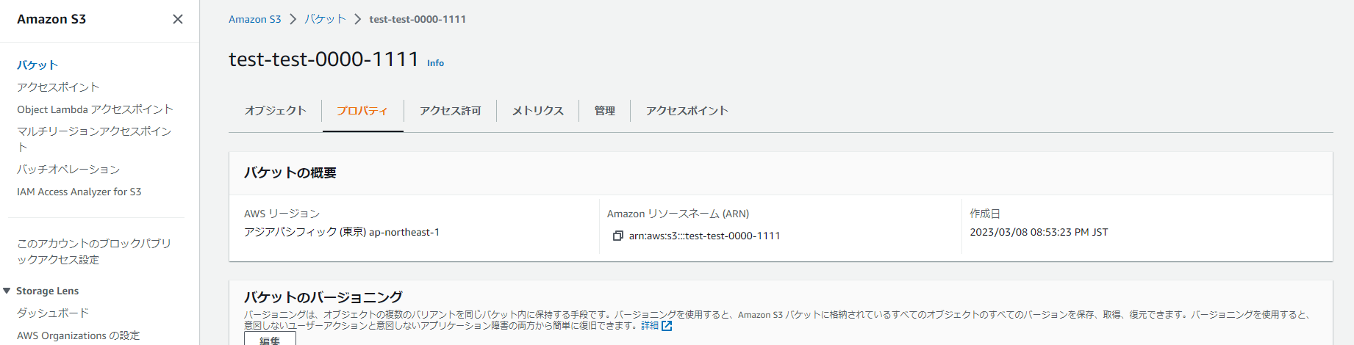The width and height of the screenshot is (1354, 345).
Task: Click the test-test-0000-1111 page title
Action: point(324,59)
